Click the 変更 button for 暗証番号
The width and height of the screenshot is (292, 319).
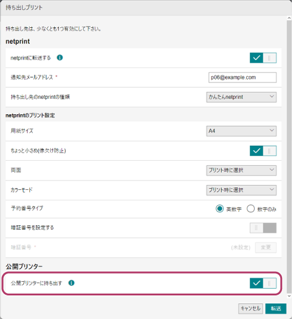click(266, 248)
